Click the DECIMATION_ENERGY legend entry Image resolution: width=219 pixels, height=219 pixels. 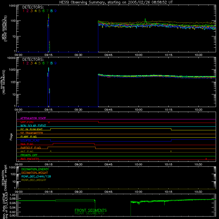click(x=35, y=169)
